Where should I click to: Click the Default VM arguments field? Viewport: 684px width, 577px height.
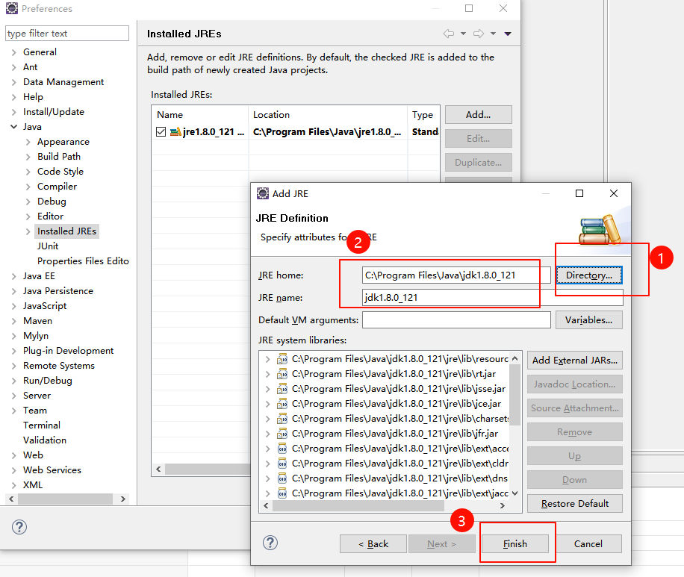coord(456,320)
